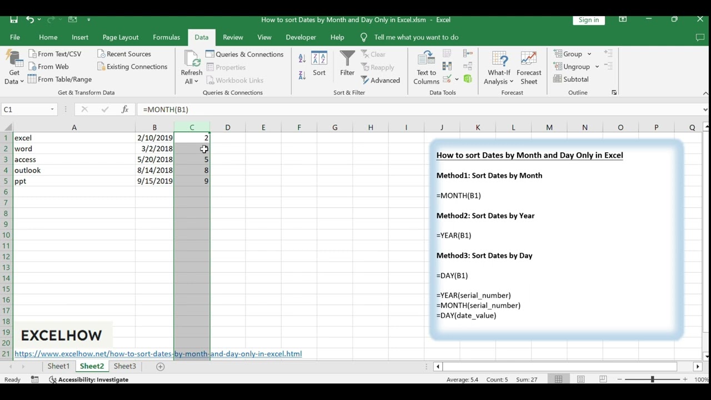Switch to the View tab
This screenshot has width=711, height=400.
264,37
